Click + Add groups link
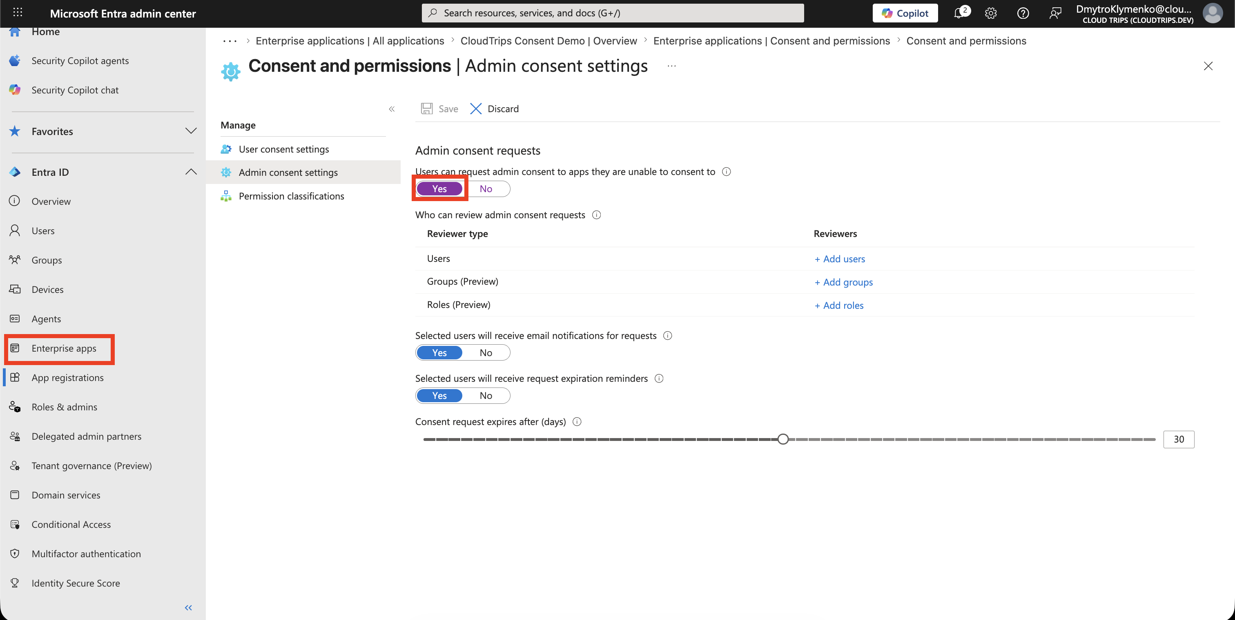1235x620 pixels. 843,282
